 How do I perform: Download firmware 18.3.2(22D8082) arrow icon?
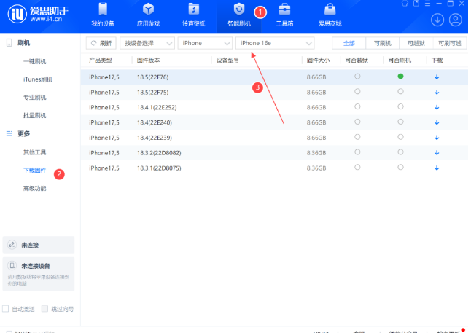(x=437, y=153)
